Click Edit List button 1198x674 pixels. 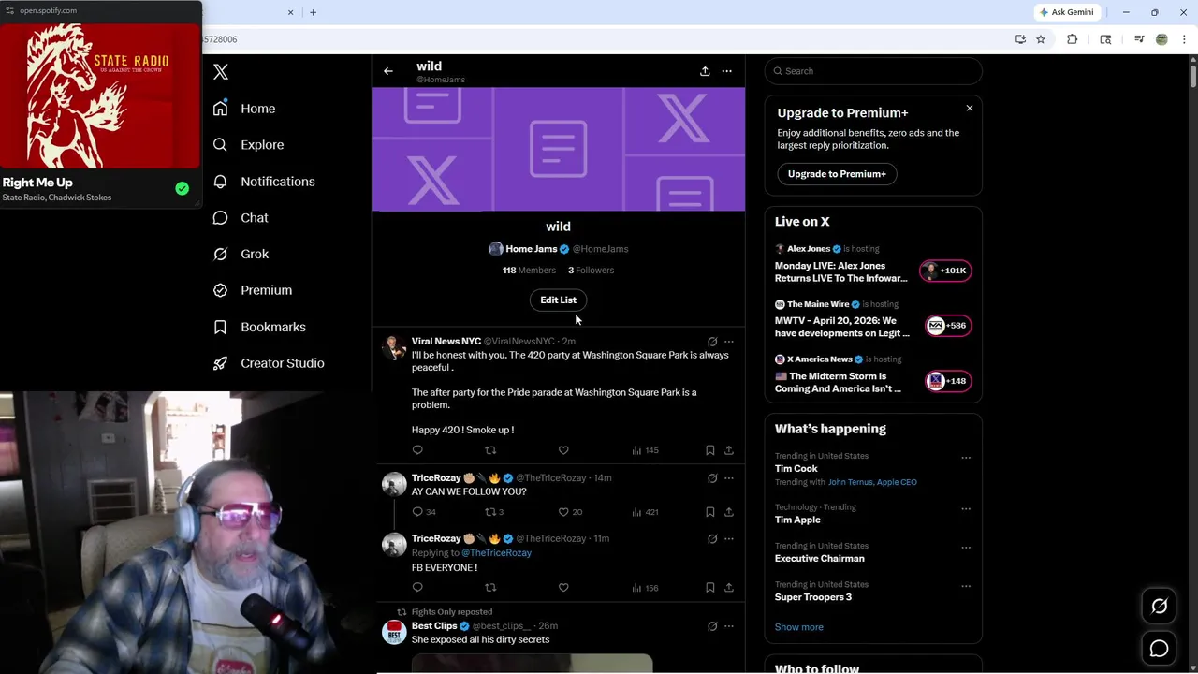559,300
